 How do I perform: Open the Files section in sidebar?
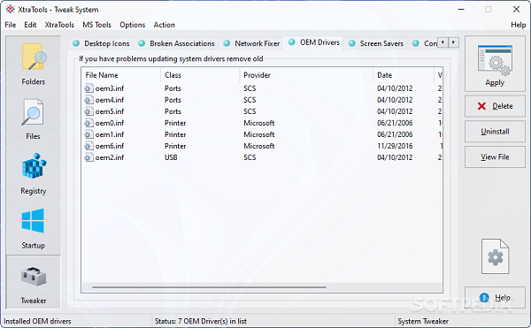[33, 119]
